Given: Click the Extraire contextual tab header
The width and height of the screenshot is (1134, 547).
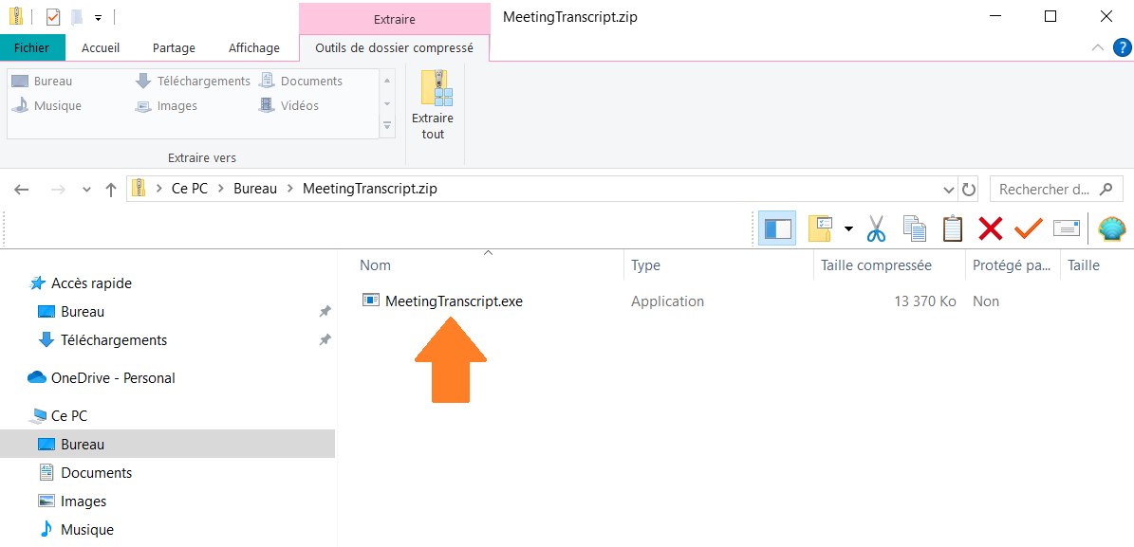Looking at the screenshot, I should tap(394, 20).
